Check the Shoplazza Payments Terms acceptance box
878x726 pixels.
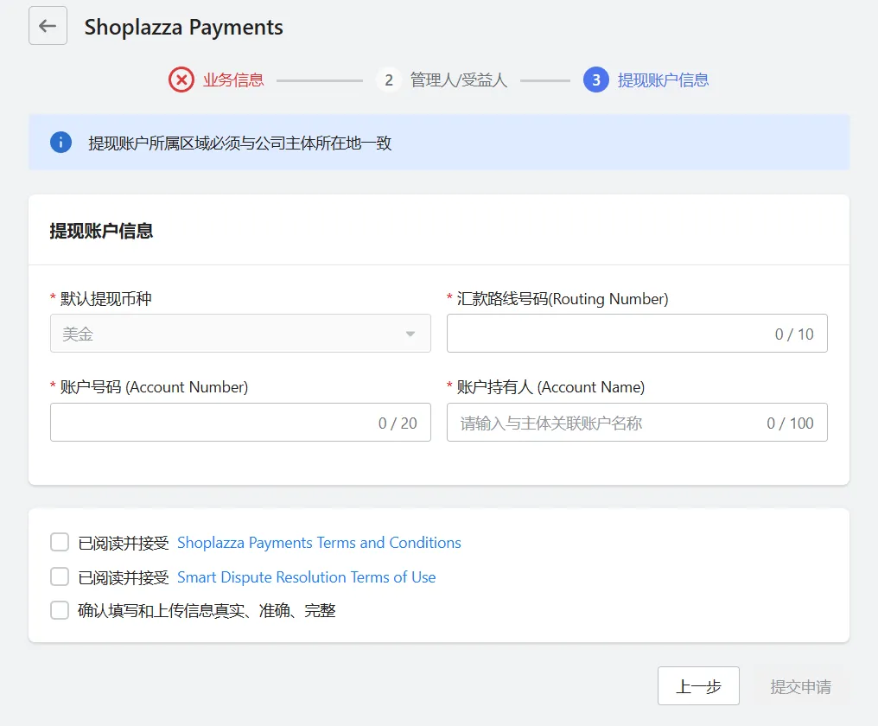[x=60, y=543]
